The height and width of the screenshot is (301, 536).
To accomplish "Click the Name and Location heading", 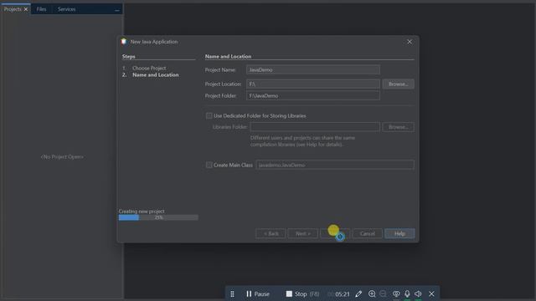I will tap(228, 56).
